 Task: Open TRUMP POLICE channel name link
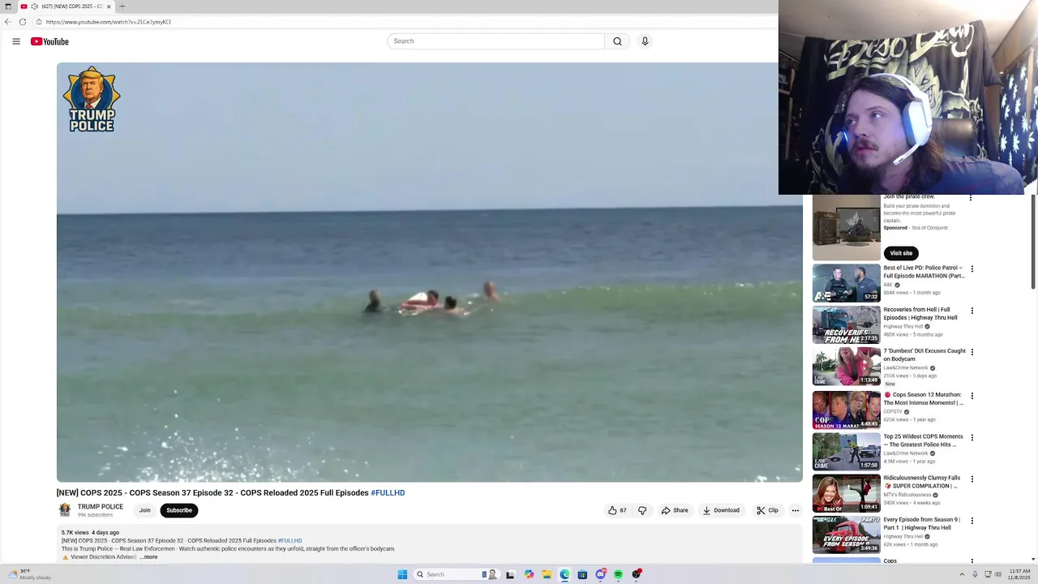pyautogui.click(x=101, y=507)
